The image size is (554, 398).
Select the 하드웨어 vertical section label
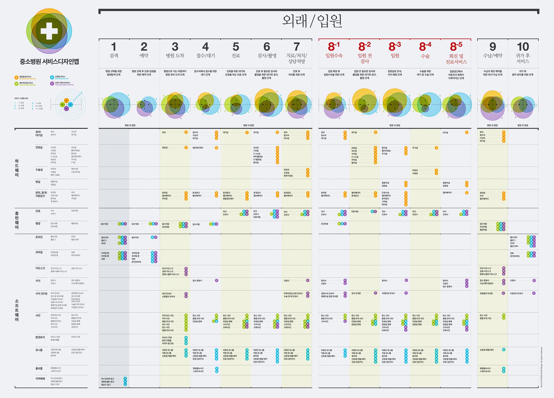click(17, 168)
